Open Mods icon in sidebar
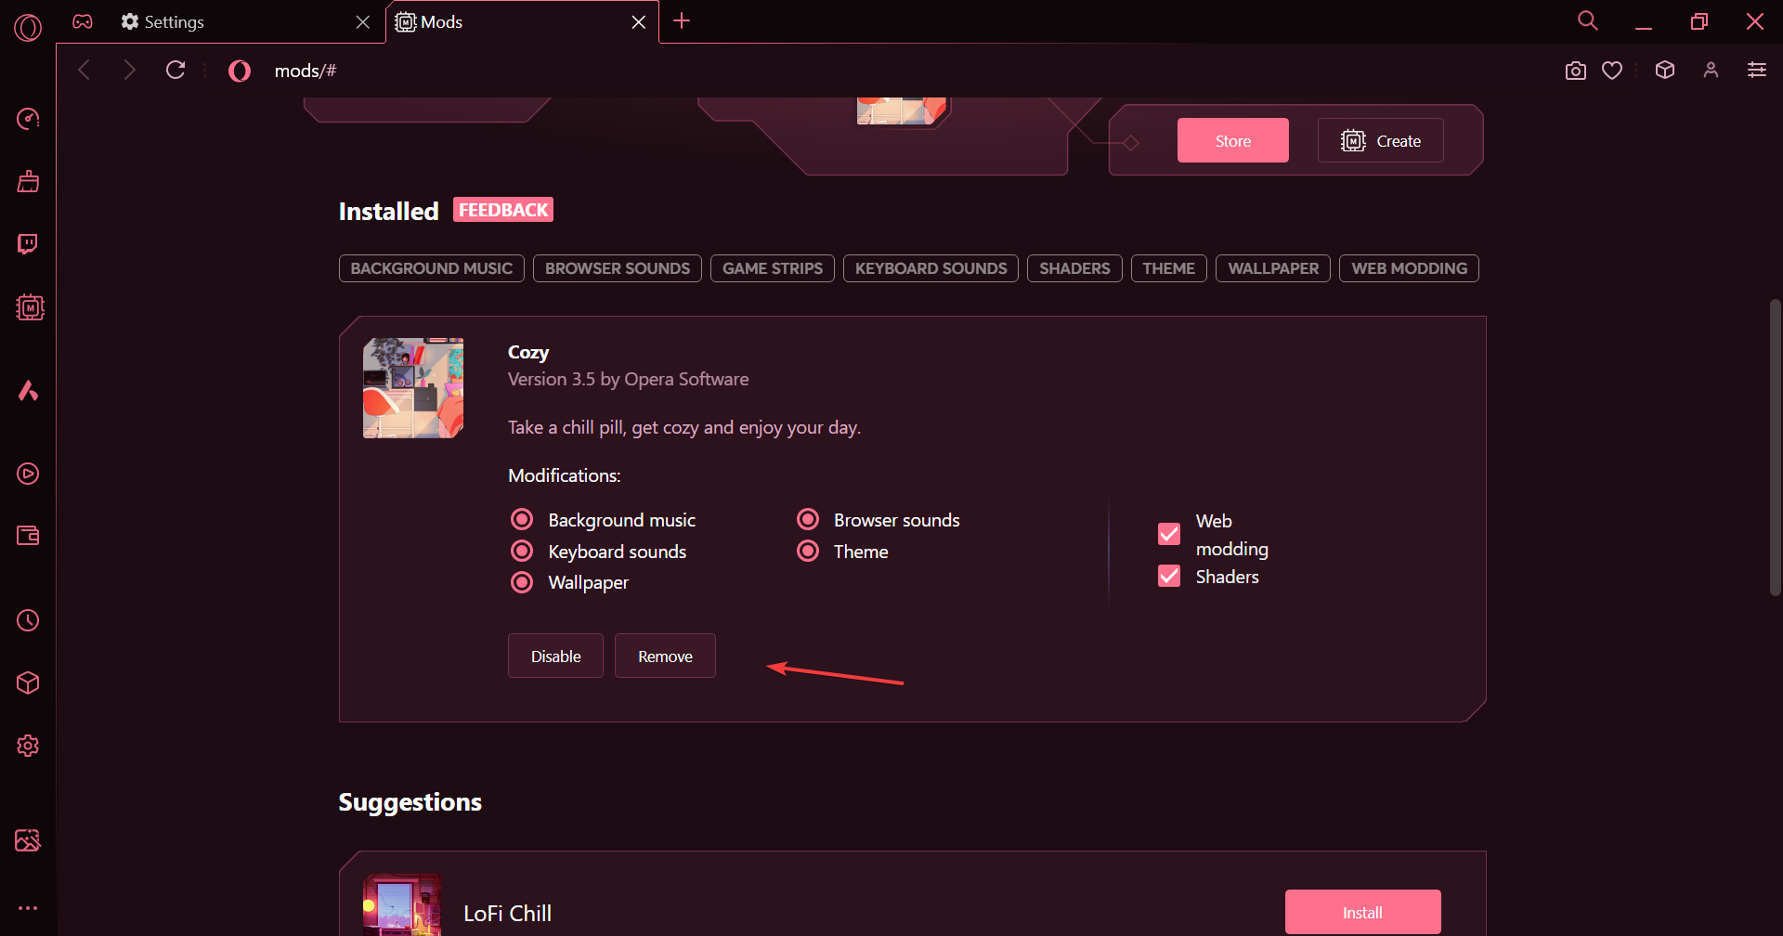 [x=30, y=307]
